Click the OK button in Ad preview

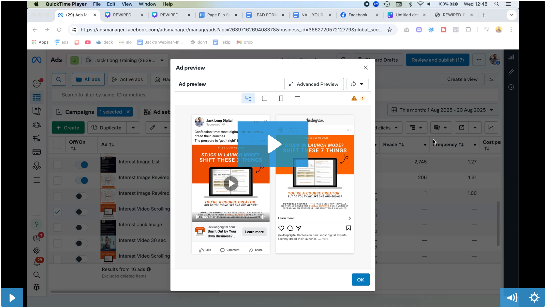tap(360, 279)
